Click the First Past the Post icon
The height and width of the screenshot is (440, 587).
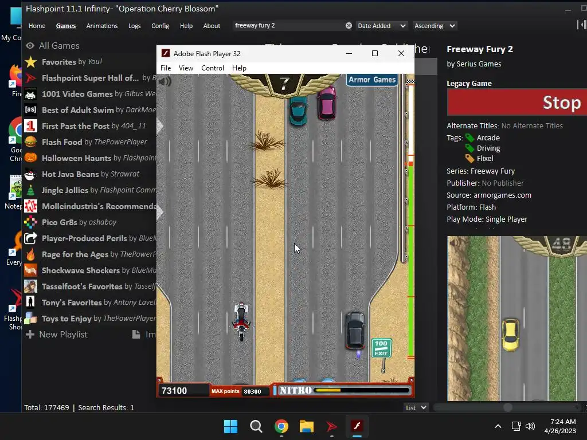coord(31,125)
